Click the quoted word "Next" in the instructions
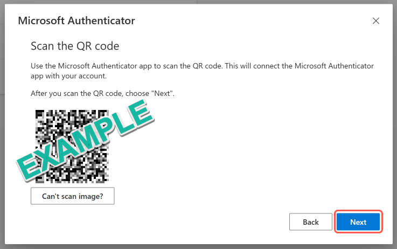The image size is (397, 249). (x=162, y=93)
